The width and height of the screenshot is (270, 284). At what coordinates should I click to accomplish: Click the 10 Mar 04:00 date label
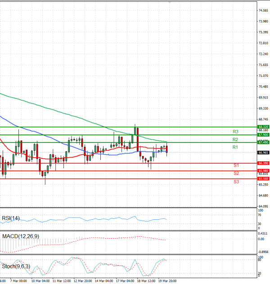tap(39, 281)
